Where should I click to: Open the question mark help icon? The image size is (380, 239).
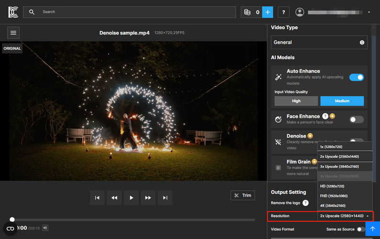pyautogui.click(x=283, y=12)
